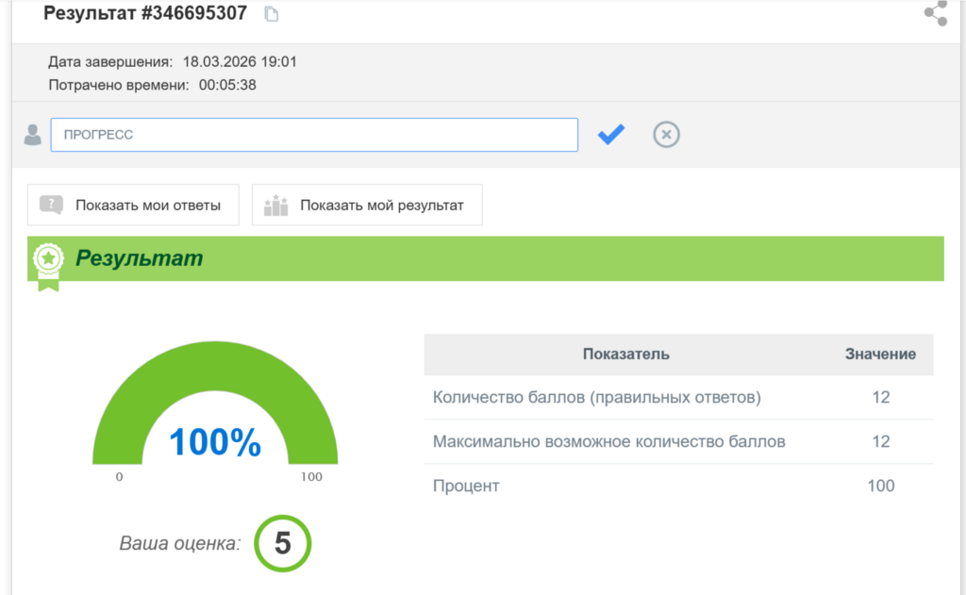Select the Количество баллов row
The height and width of the screenshot is (595, 966).
click(677, 398)
